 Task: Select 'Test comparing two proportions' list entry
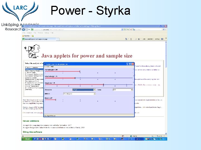(34, 71)
